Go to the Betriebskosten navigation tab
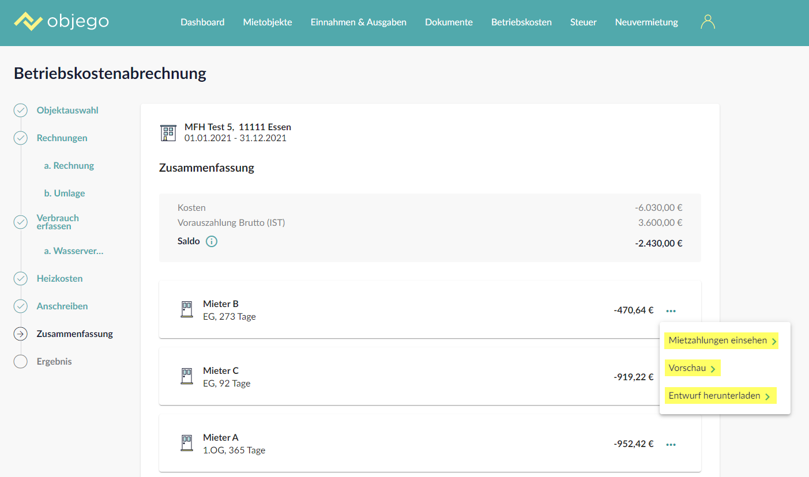809x477 pixels. pyautogui.click(x=521, y=22)
